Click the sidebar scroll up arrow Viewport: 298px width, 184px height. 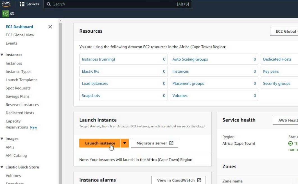pos(60,21)
